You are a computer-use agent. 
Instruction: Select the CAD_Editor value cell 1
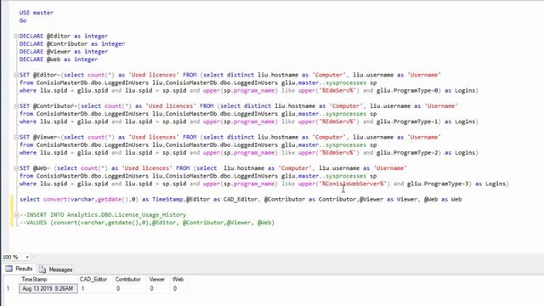coord(96,289)
